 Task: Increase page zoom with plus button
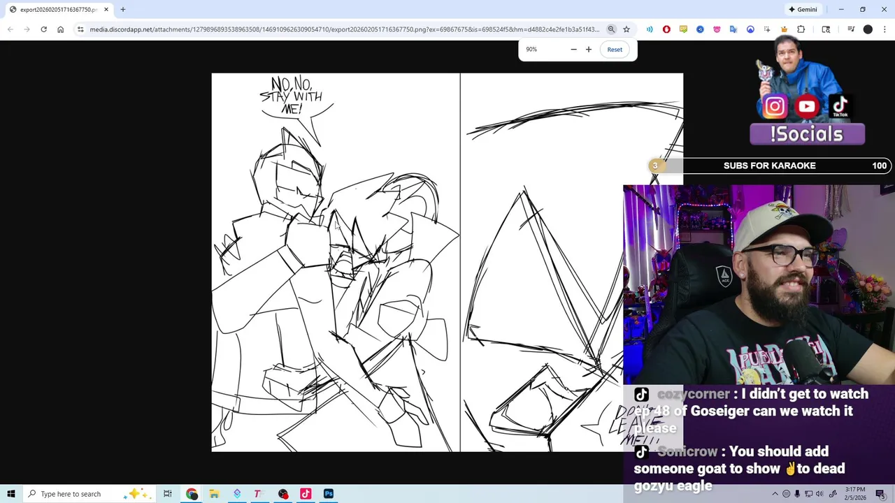tap(589, 49)
